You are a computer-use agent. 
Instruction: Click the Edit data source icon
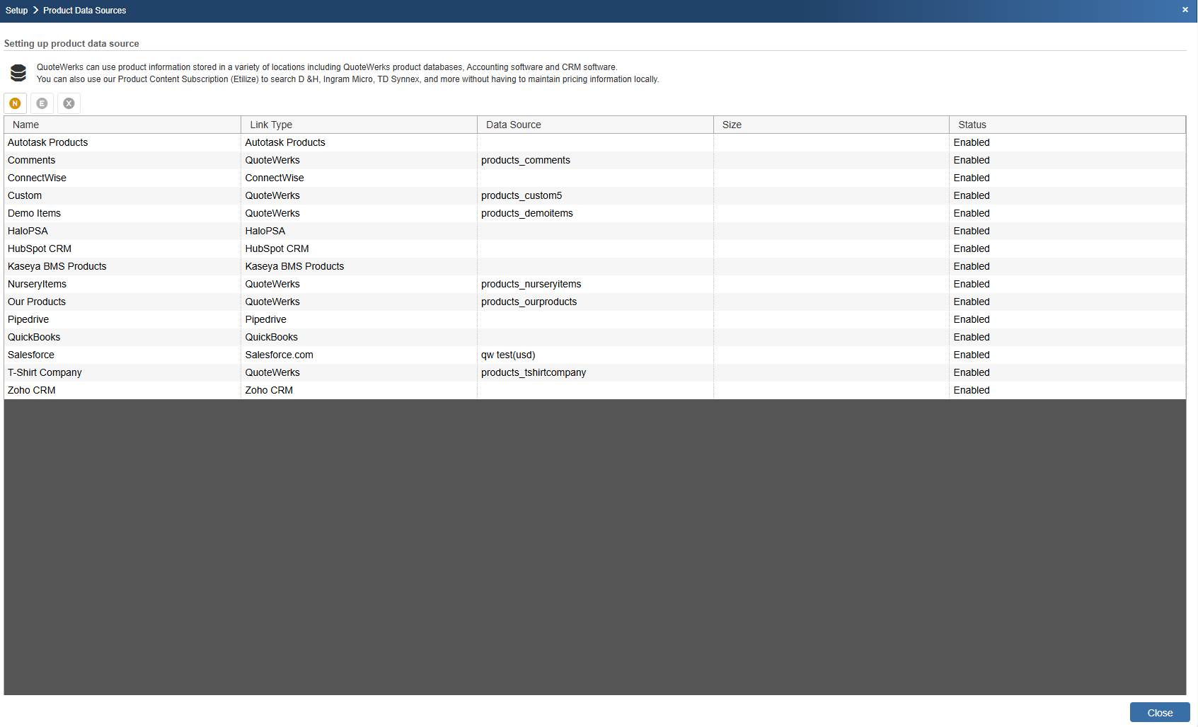42,103
